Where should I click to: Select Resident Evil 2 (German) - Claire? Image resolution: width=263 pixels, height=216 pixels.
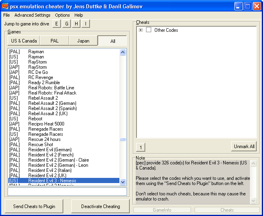[x=64, y=160]
